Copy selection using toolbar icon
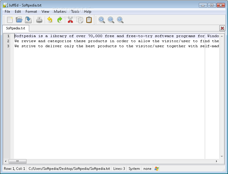The width and height of the screenshot is (228, 174). [x=80, y=20]
